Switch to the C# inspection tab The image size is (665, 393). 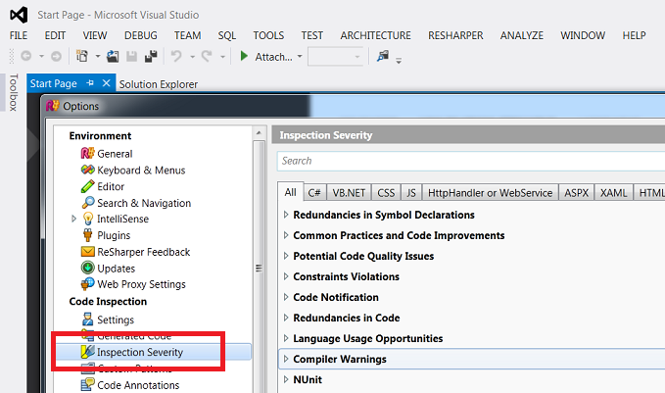(x=314, y=193)
